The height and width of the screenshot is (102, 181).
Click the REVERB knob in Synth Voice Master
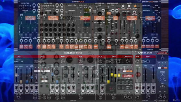point(129,6)
